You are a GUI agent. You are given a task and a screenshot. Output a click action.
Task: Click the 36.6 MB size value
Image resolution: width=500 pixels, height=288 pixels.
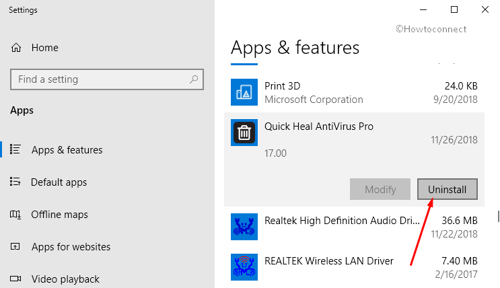[x=460, y=221]
